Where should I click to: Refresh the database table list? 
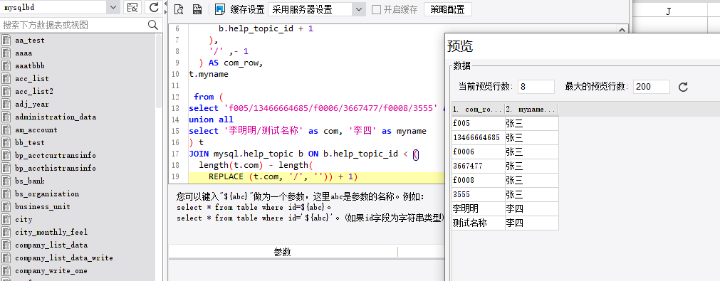[x=154, y=7]
